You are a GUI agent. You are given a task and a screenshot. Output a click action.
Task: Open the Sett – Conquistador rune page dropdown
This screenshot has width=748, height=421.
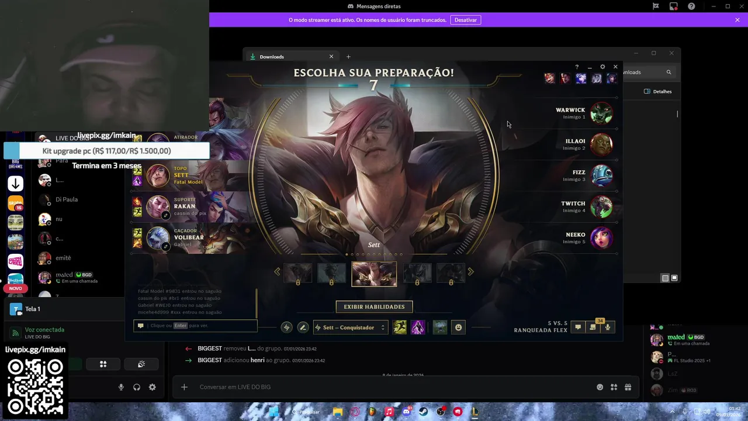coord(350,327)
